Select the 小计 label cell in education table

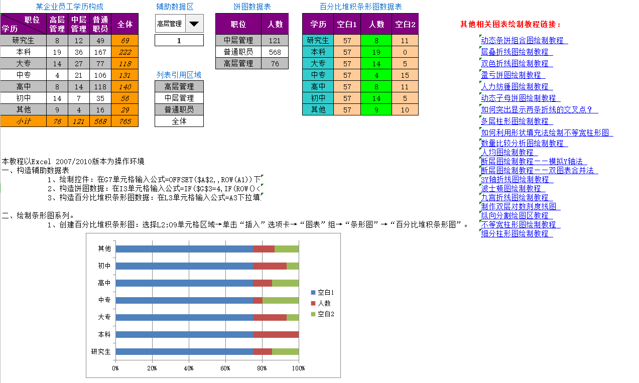click(x=23, y=121)
